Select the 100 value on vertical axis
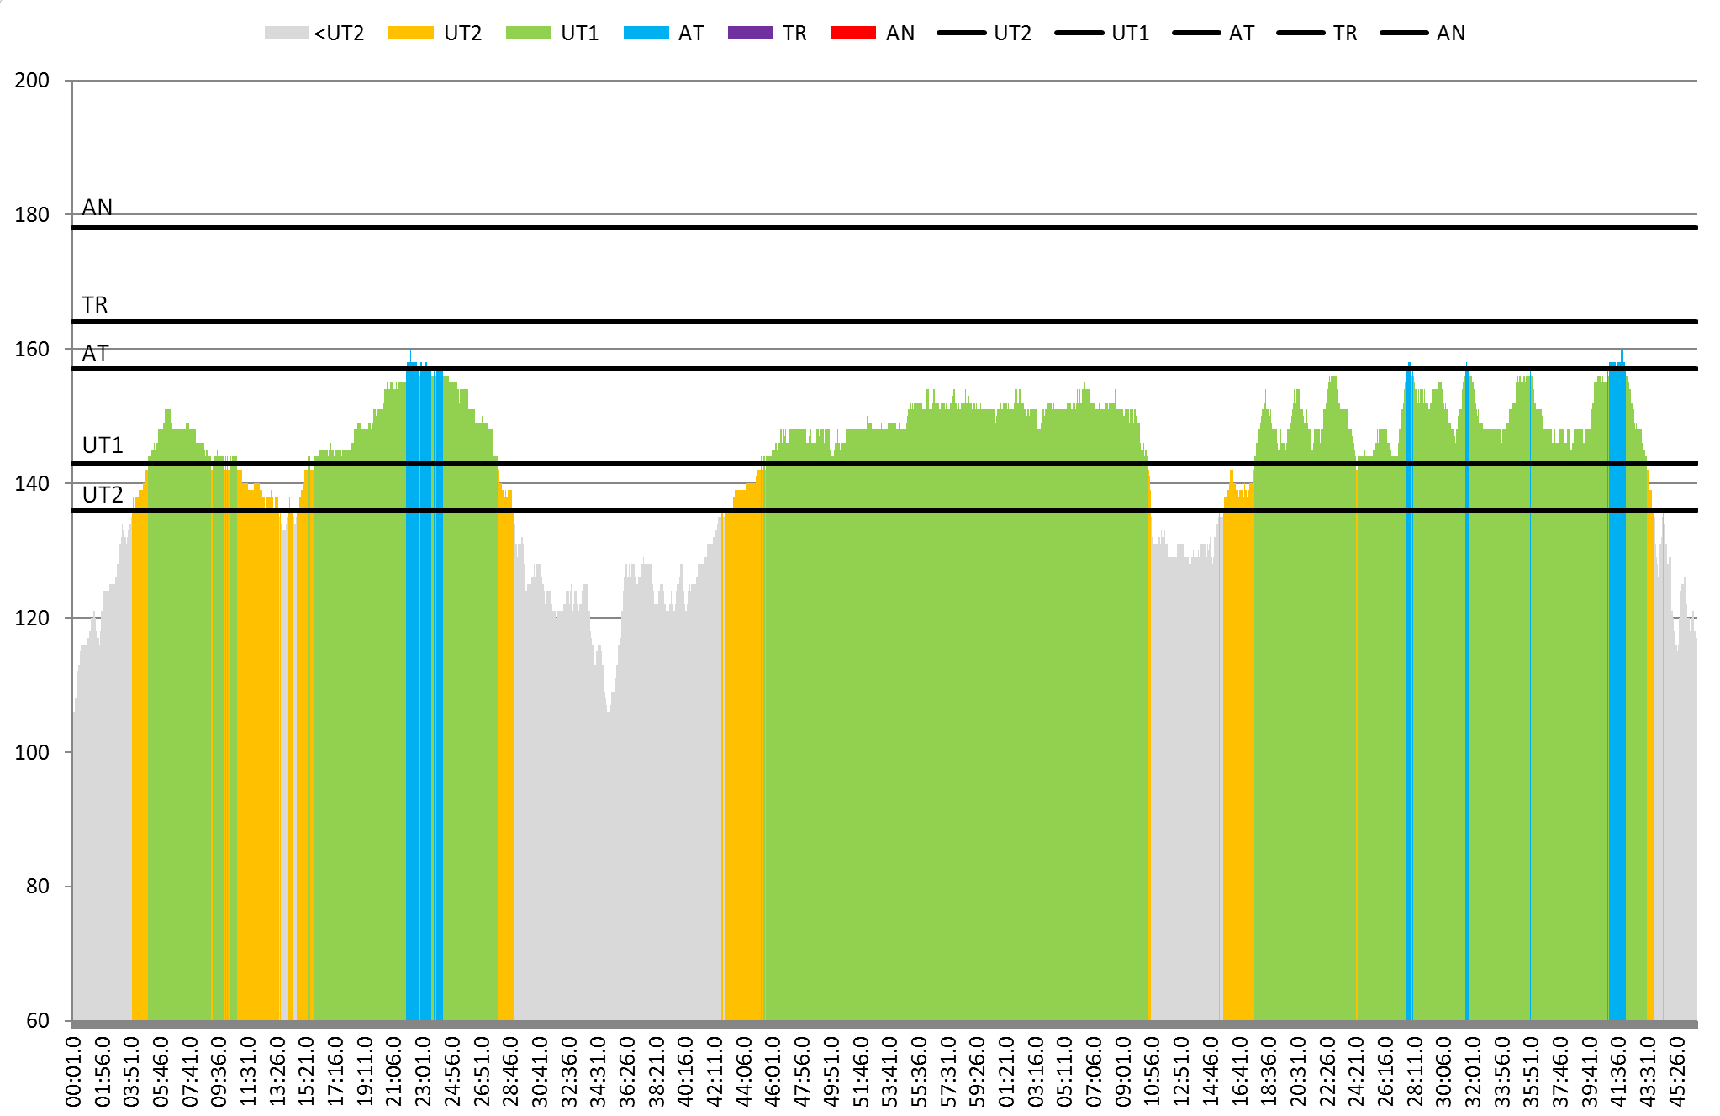The image size is (1720, 1116). (32, 752)
